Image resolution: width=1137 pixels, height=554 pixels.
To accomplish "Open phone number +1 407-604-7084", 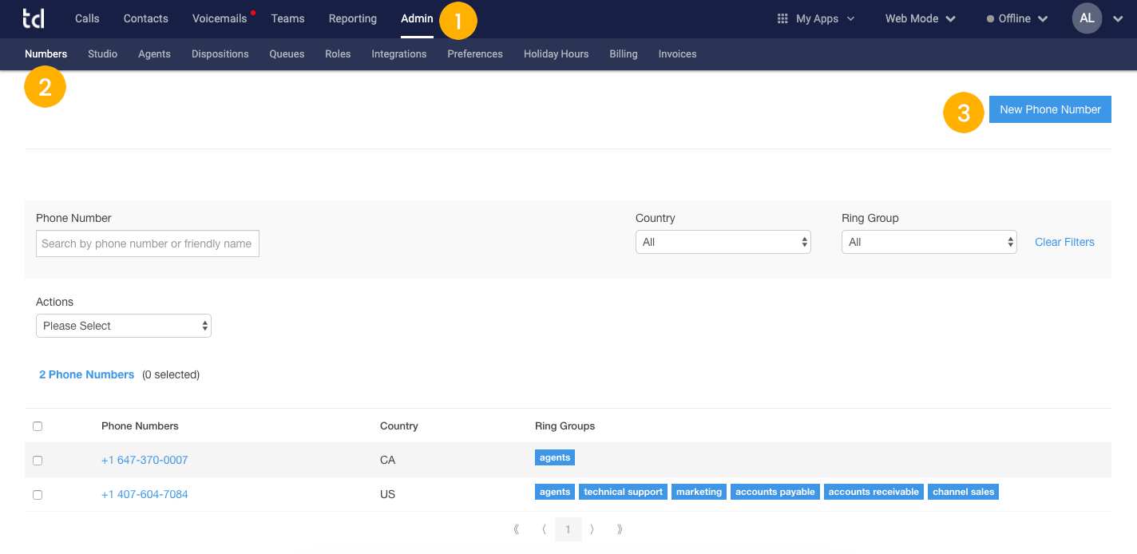I will point(145,494).
